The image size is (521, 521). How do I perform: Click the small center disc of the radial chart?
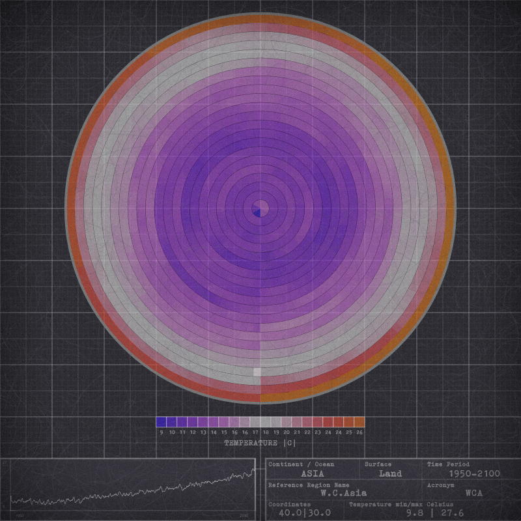(x=260, y=208)
